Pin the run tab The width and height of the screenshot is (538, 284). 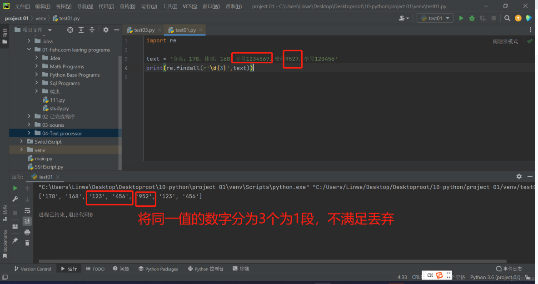click(x=15, y=241)
